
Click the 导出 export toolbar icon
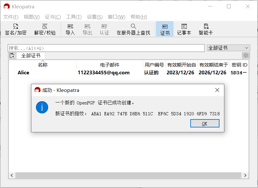pos(87,29)
